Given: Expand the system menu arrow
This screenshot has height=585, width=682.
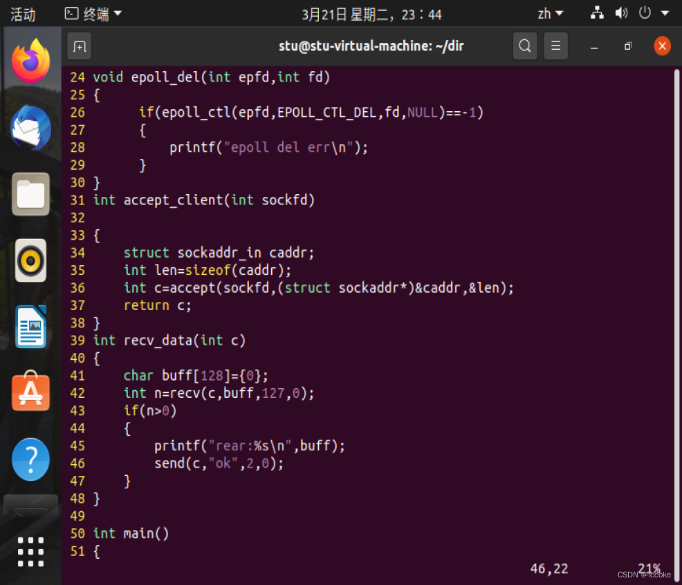Looking at the screenshot, I should 665,13.
